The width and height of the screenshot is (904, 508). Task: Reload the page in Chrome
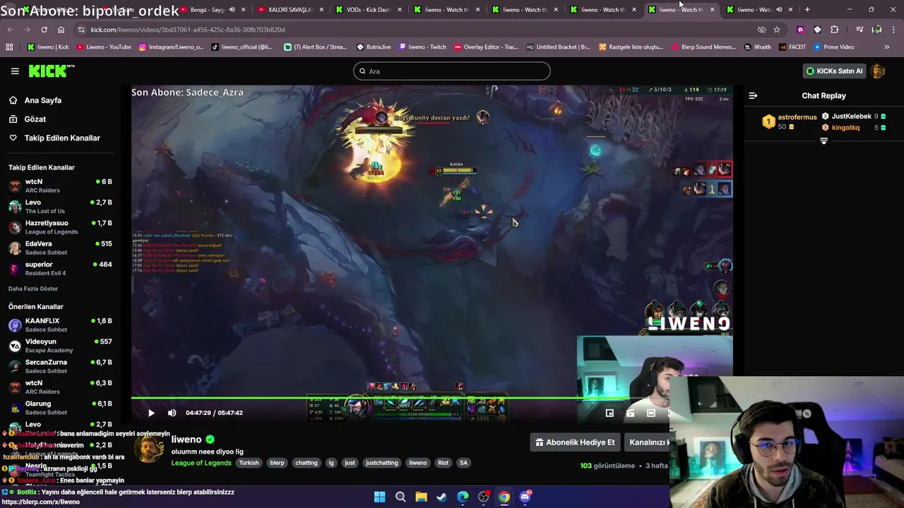[x=44, y=30]
